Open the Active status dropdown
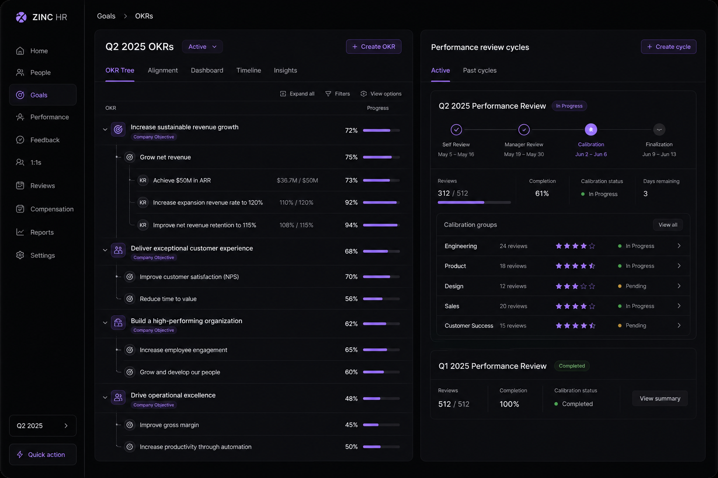The image size is (718, 478). pyautogui.click(x=202, y=47)
